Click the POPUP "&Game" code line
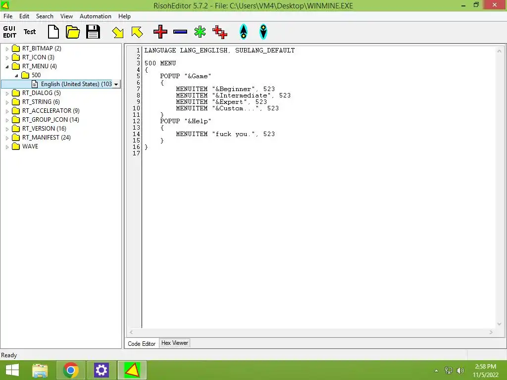 click(186, 76)
